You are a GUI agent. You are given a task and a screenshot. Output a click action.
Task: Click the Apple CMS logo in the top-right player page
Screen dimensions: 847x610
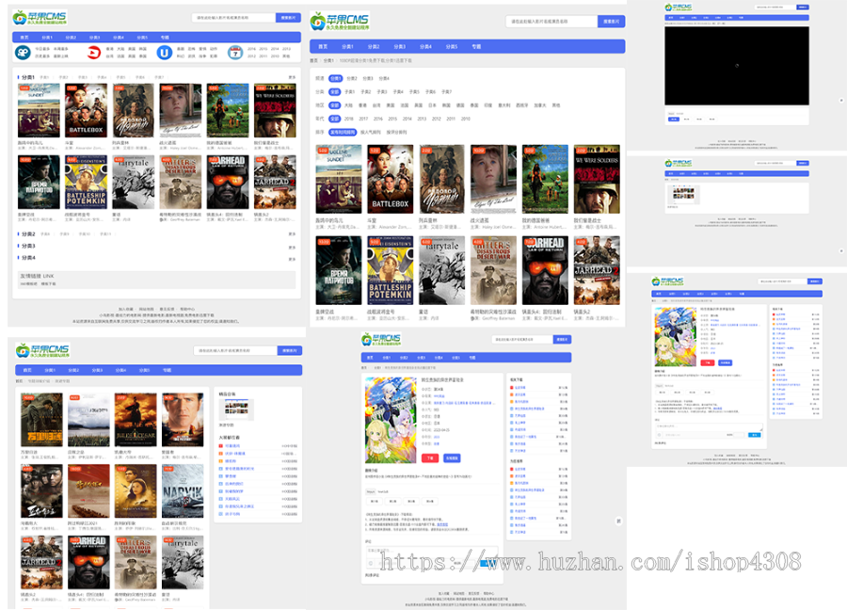[x=678, y=7]
